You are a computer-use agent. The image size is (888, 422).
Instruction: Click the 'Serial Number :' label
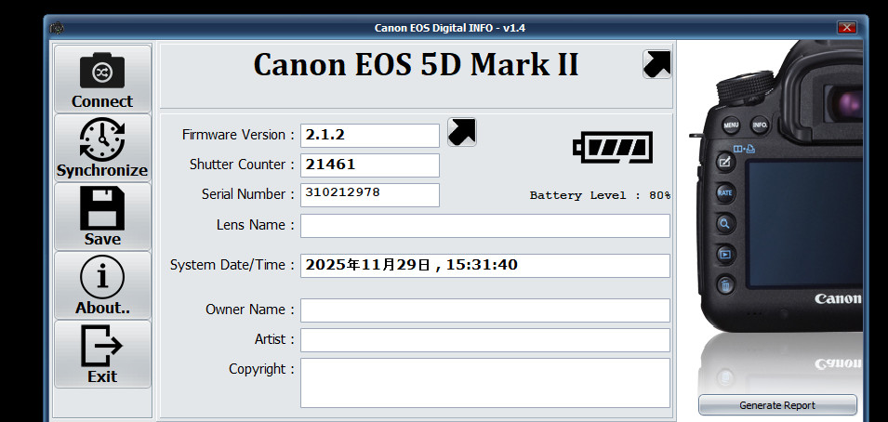(248, 194)
